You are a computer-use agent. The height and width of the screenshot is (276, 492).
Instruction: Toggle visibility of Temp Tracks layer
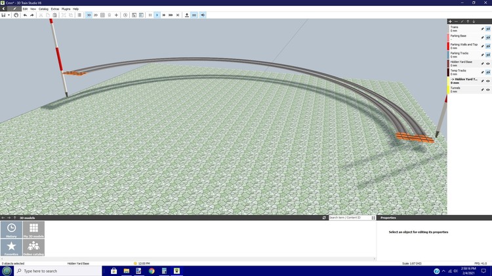(x=488, y=72)
